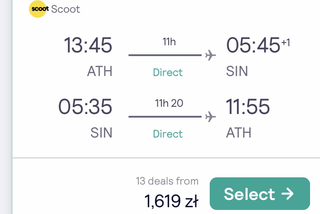Click the 05:35 return departure time
This screenshot has height=214, width=320.
coord(85,106)
